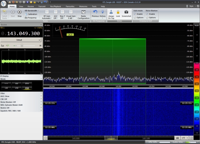Open Radio Configuration
This screenshot has height=144, width=200.
[83, 14]
